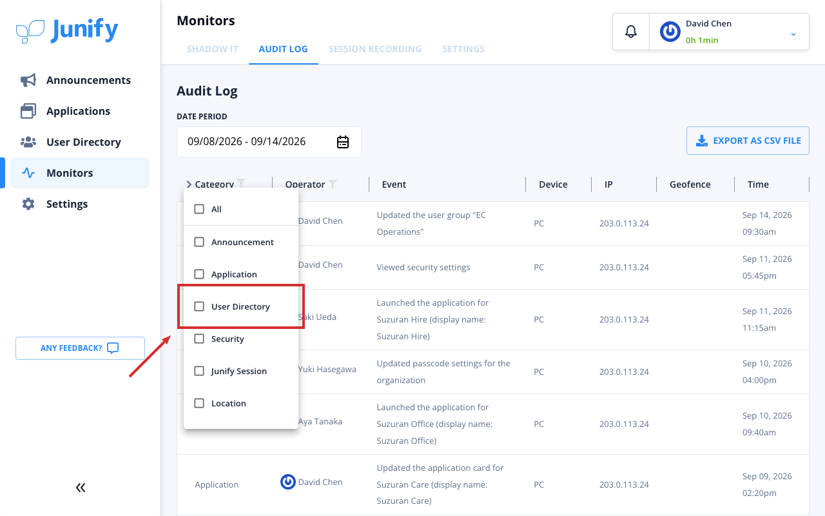Image resolution: width=825 pixels, height=516 pixels.
Task: Navigate to Announcements in sidebar
Action: pyautogui.click(x=80, y=80)
